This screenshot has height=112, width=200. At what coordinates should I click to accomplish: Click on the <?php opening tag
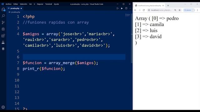[28, 16]
